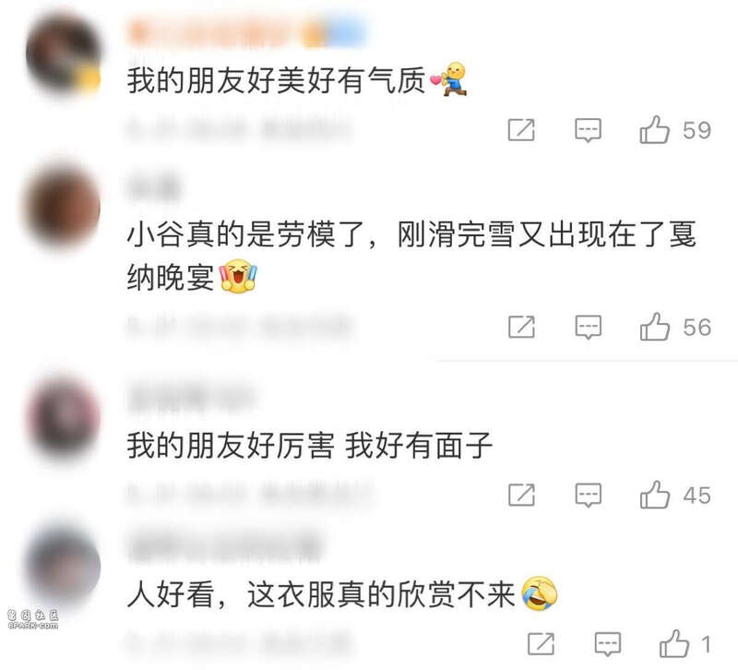
Task: Like the 这衣服真的欣赏不来 comment
Action: (674, 643)
